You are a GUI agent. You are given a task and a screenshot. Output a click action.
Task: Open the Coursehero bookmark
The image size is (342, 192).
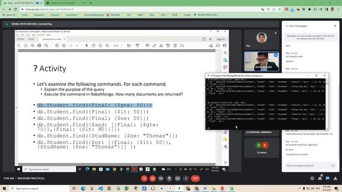70,15
